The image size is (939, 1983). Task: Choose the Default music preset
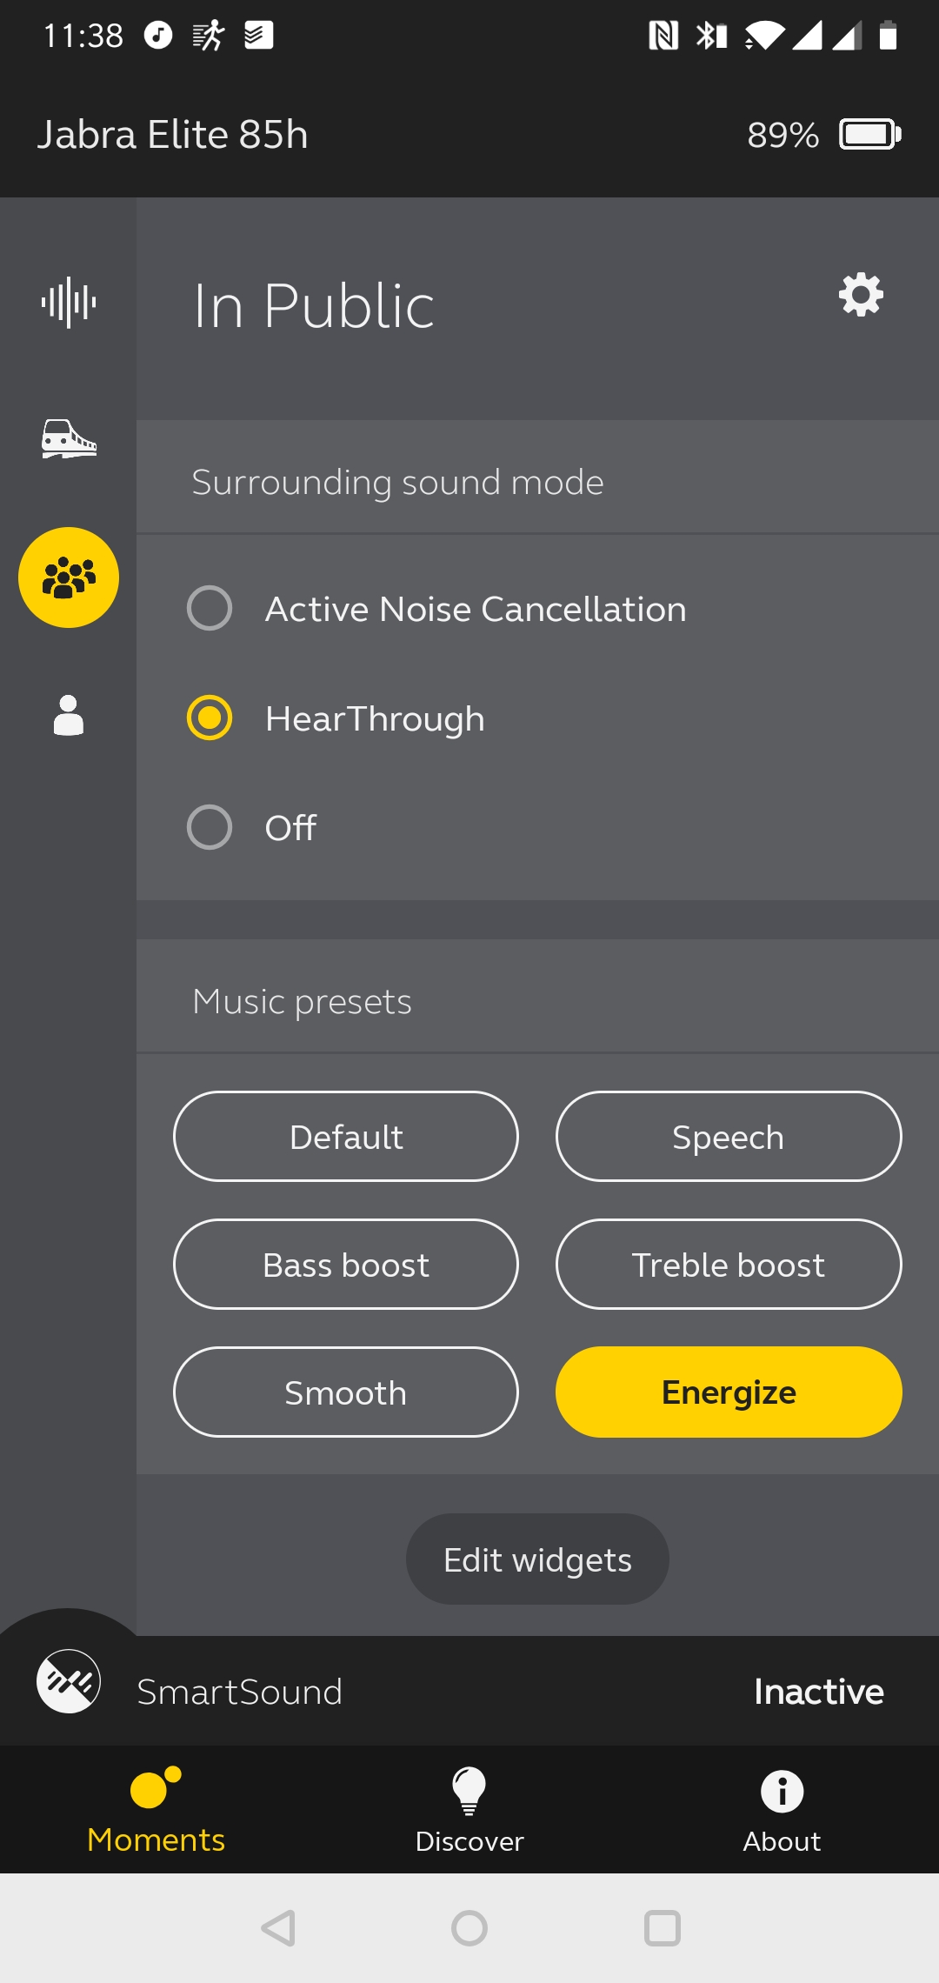pyautogui.click(x=346, y=1137)
